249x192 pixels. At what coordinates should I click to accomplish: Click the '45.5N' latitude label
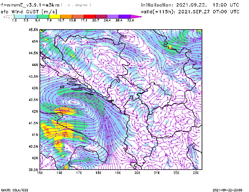33,30
